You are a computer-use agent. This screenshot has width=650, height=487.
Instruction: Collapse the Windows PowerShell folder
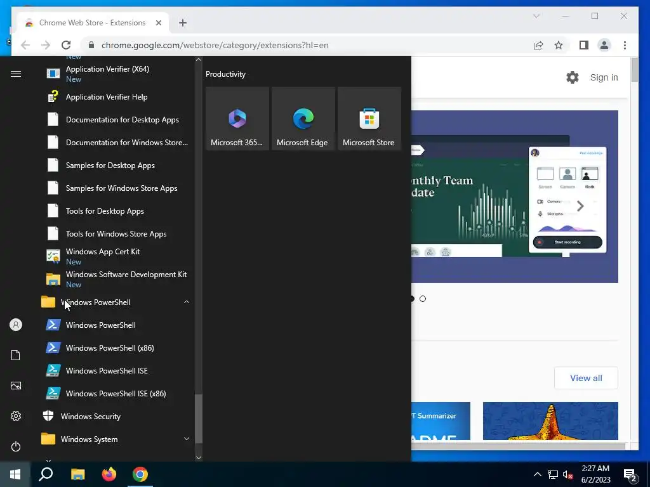[x=116, y=302]
